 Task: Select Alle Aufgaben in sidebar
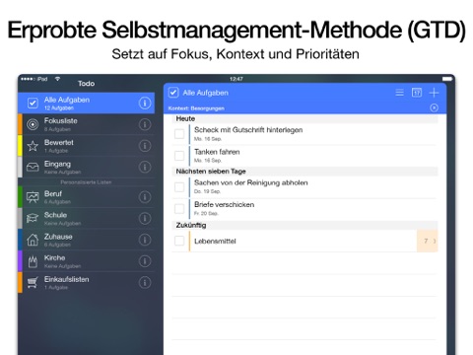click(86, 104)
